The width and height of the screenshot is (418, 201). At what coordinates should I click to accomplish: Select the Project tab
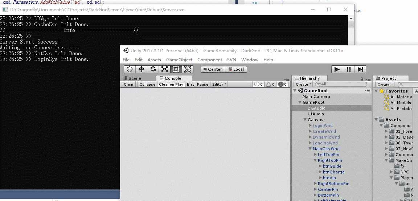[x=391, y=78]
